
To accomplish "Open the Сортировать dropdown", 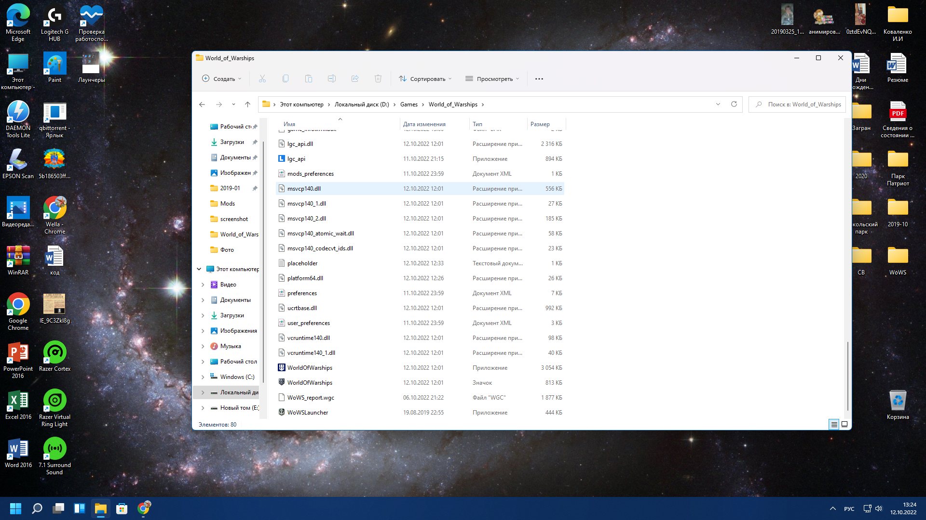I will click(x=425, y=78).
